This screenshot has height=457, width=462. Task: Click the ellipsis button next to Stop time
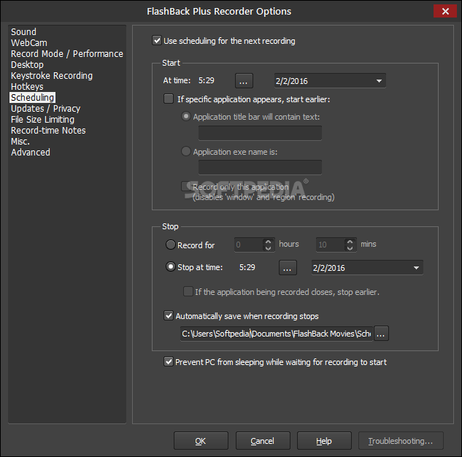tap(288, 267)
